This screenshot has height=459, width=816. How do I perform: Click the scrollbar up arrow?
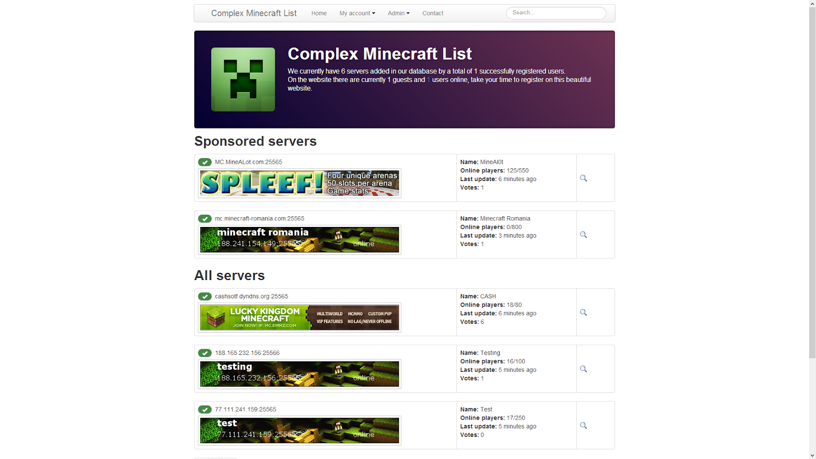tap(812, 4)
